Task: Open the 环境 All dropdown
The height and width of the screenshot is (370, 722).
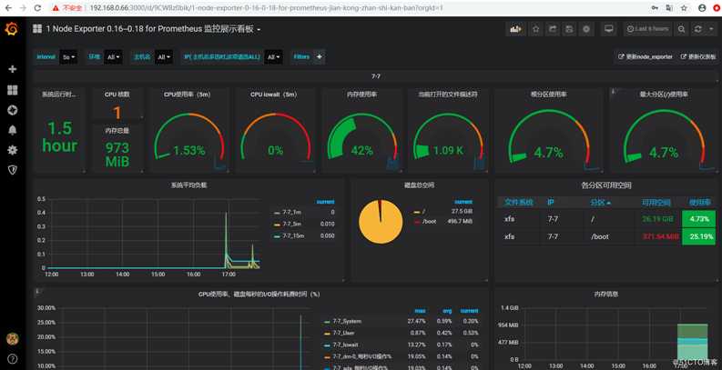Action: click(113, 57)
